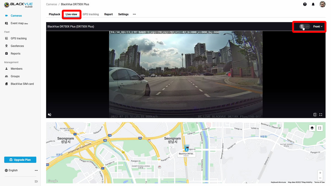
Task: Open the map Terms of Use link
Action: [319, 182]
